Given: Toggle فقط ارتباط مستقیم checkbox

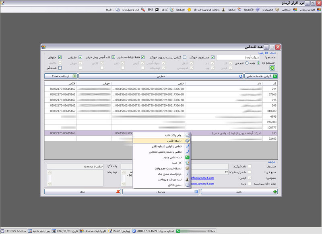Looking at the screenshot, I should click(x=143, y=57).
